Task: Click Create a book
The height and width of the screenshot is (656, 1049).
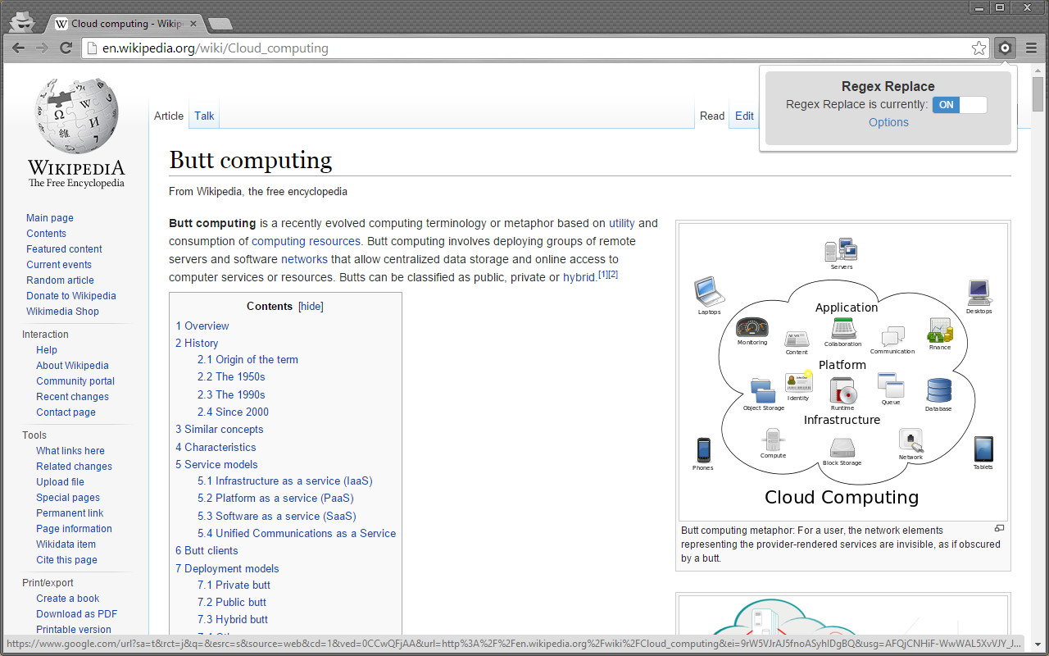Action: click(68, 599)
